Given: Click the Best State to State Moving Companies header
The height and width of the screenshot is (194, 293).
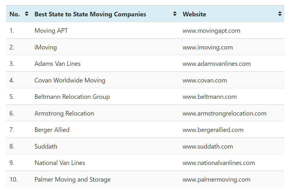Looking at the screenshot, I should tap(90, 14).
